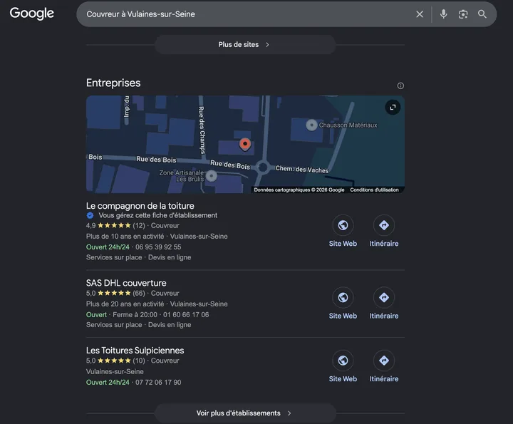Open Site Web label for Le compagnon de la toiture
This screenshot has width=513, height=424.
[x=343, y=244]
